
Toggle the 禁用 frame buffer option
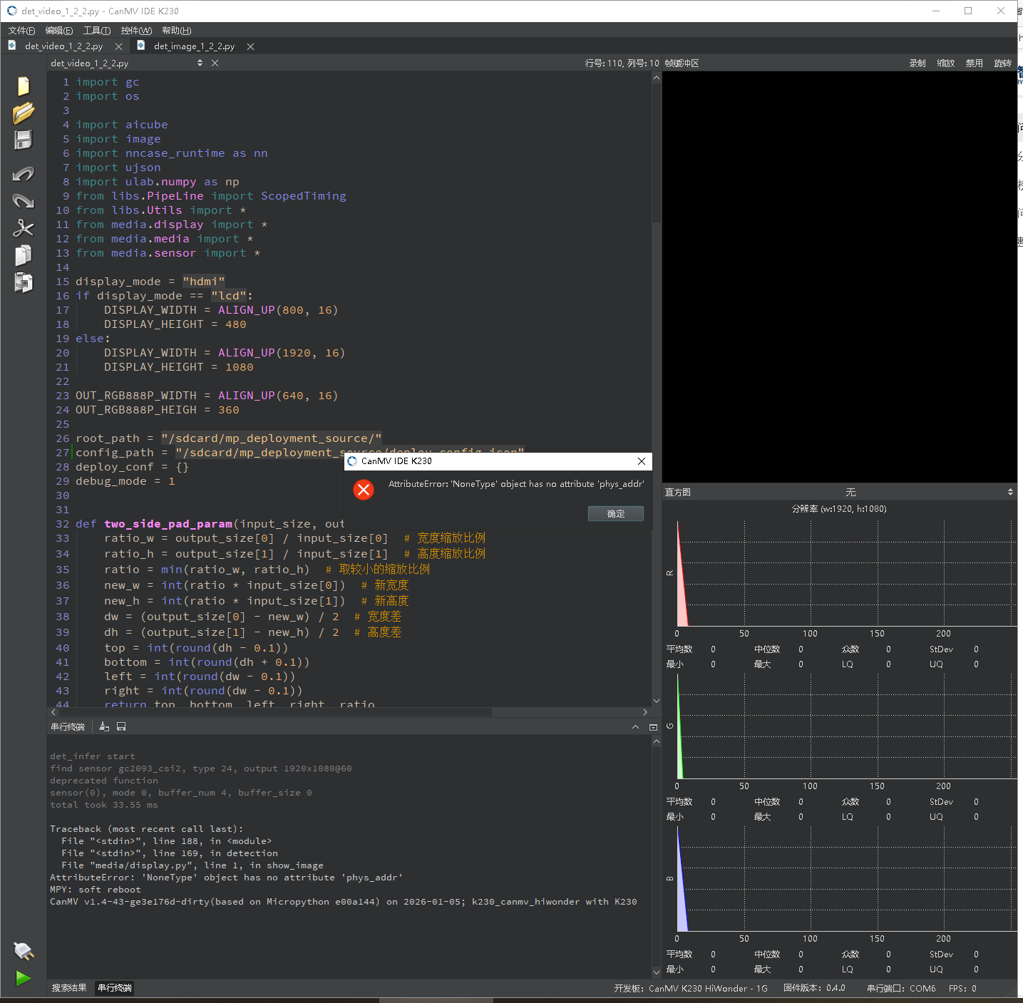pyautogui.click(x=974, y=63)
